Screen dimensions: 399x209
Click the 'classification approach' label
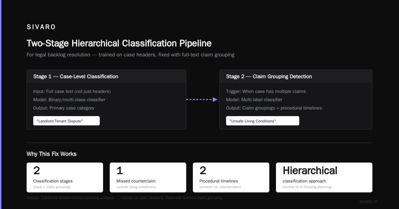304,181
